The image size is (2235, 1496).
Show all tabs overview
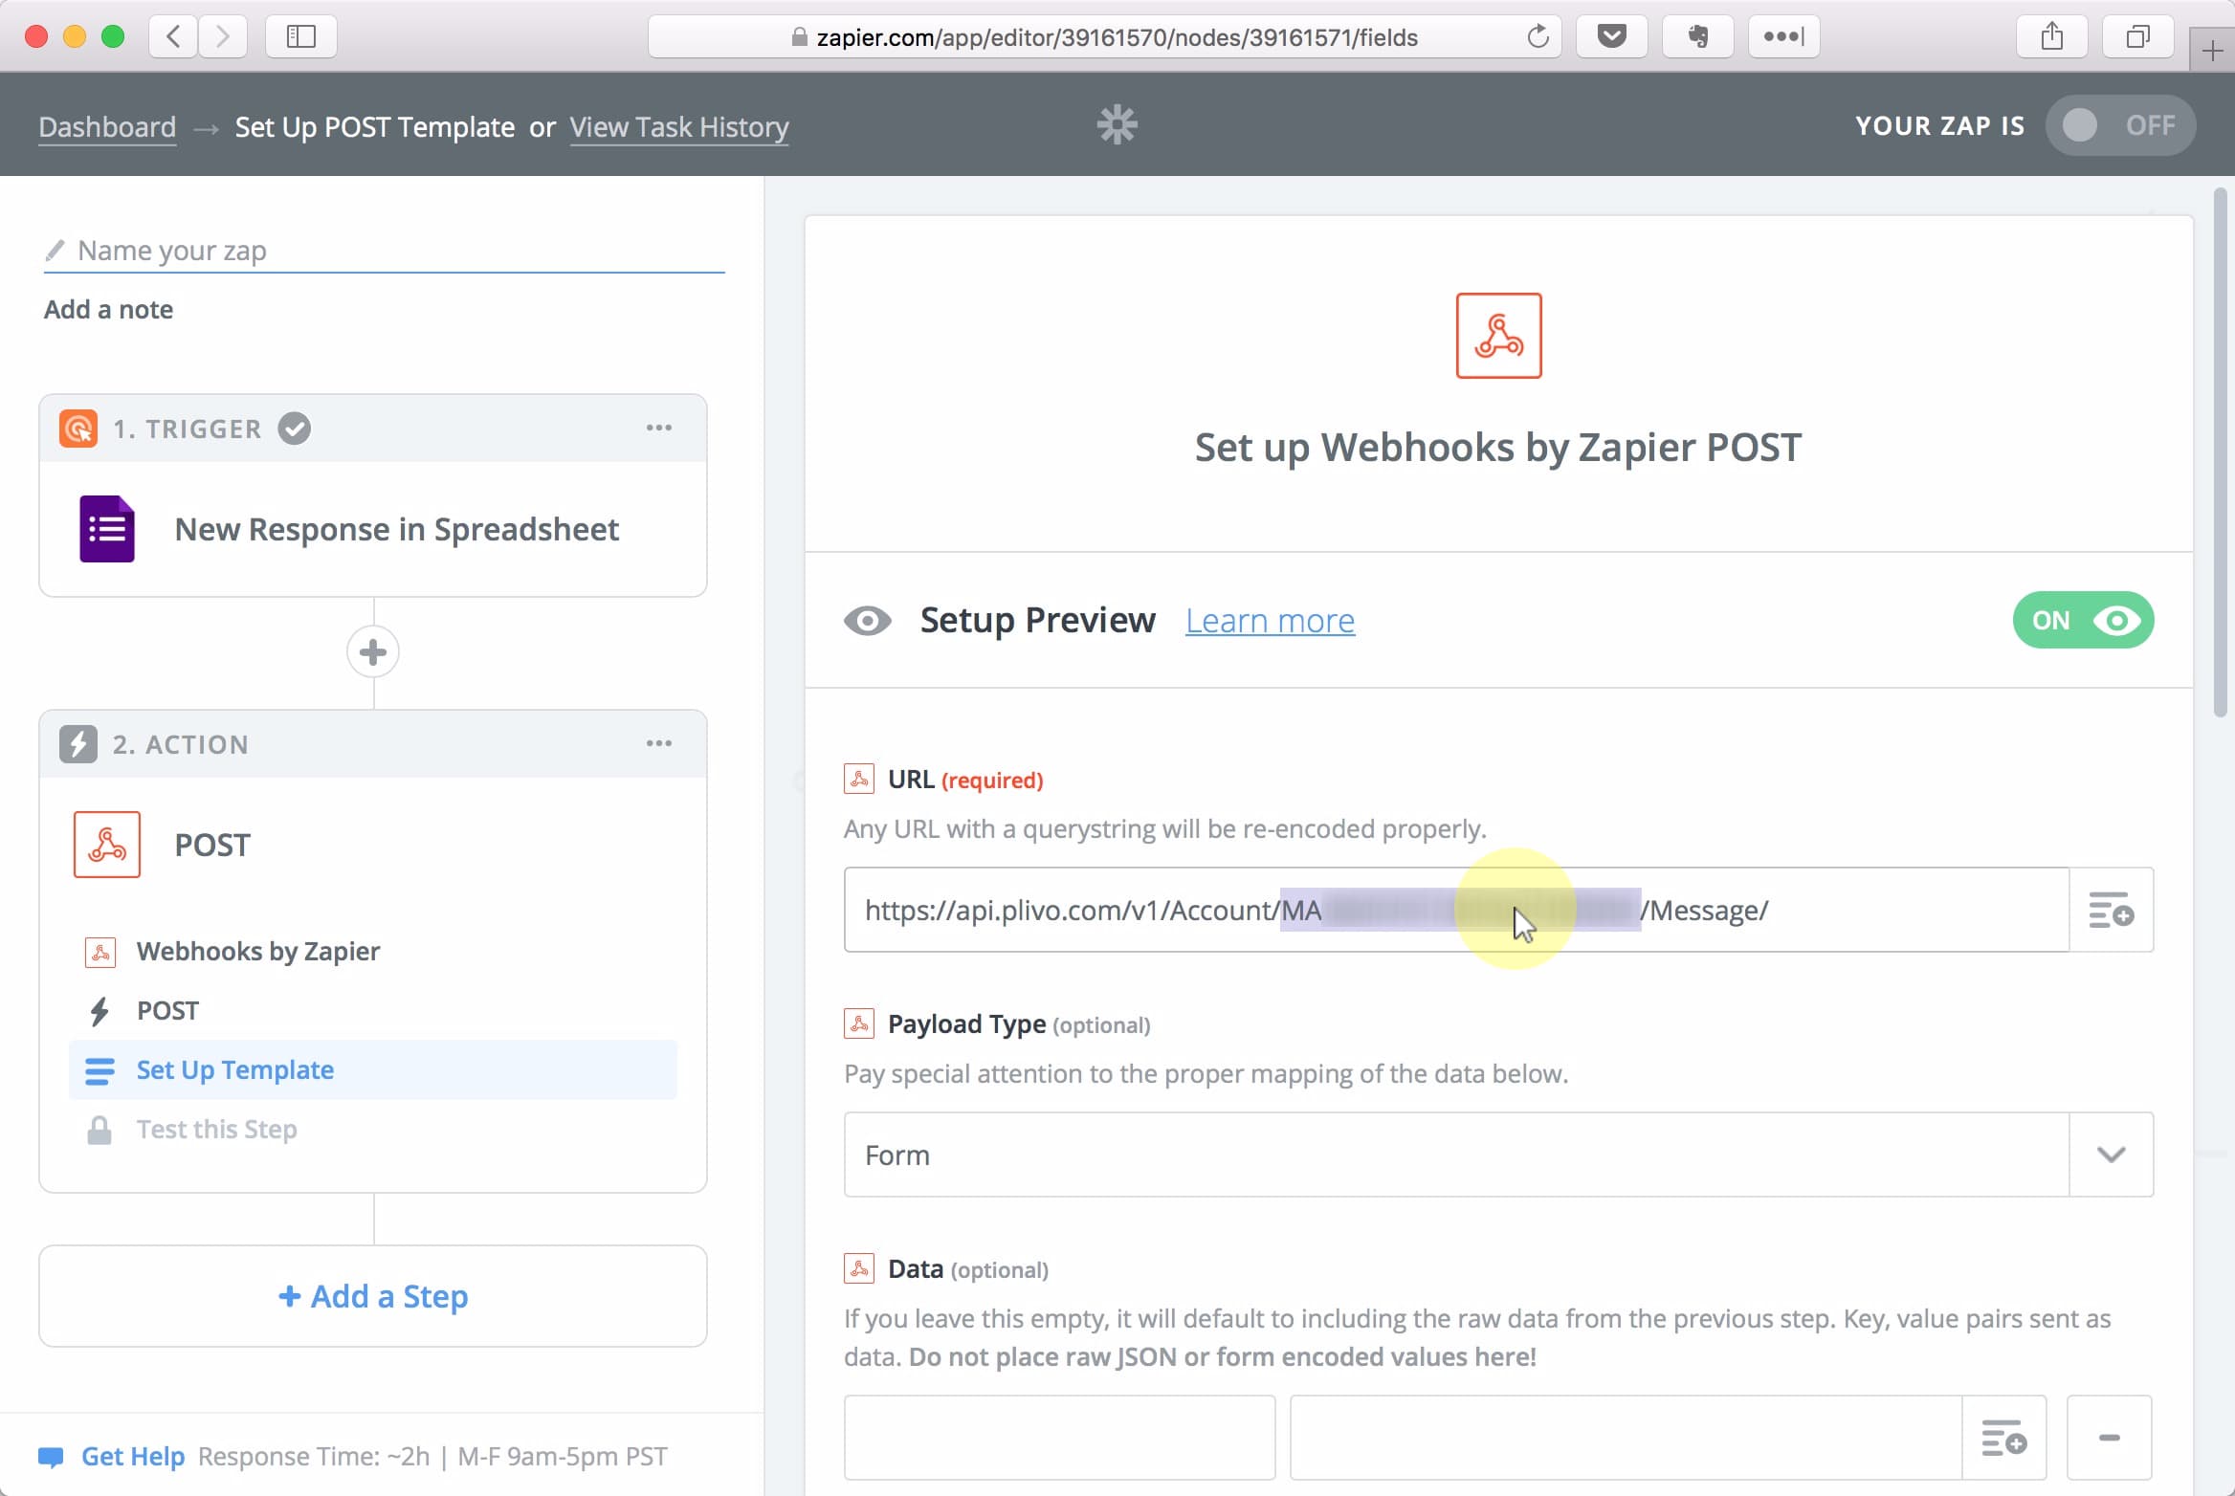[x=2137, y=36]
